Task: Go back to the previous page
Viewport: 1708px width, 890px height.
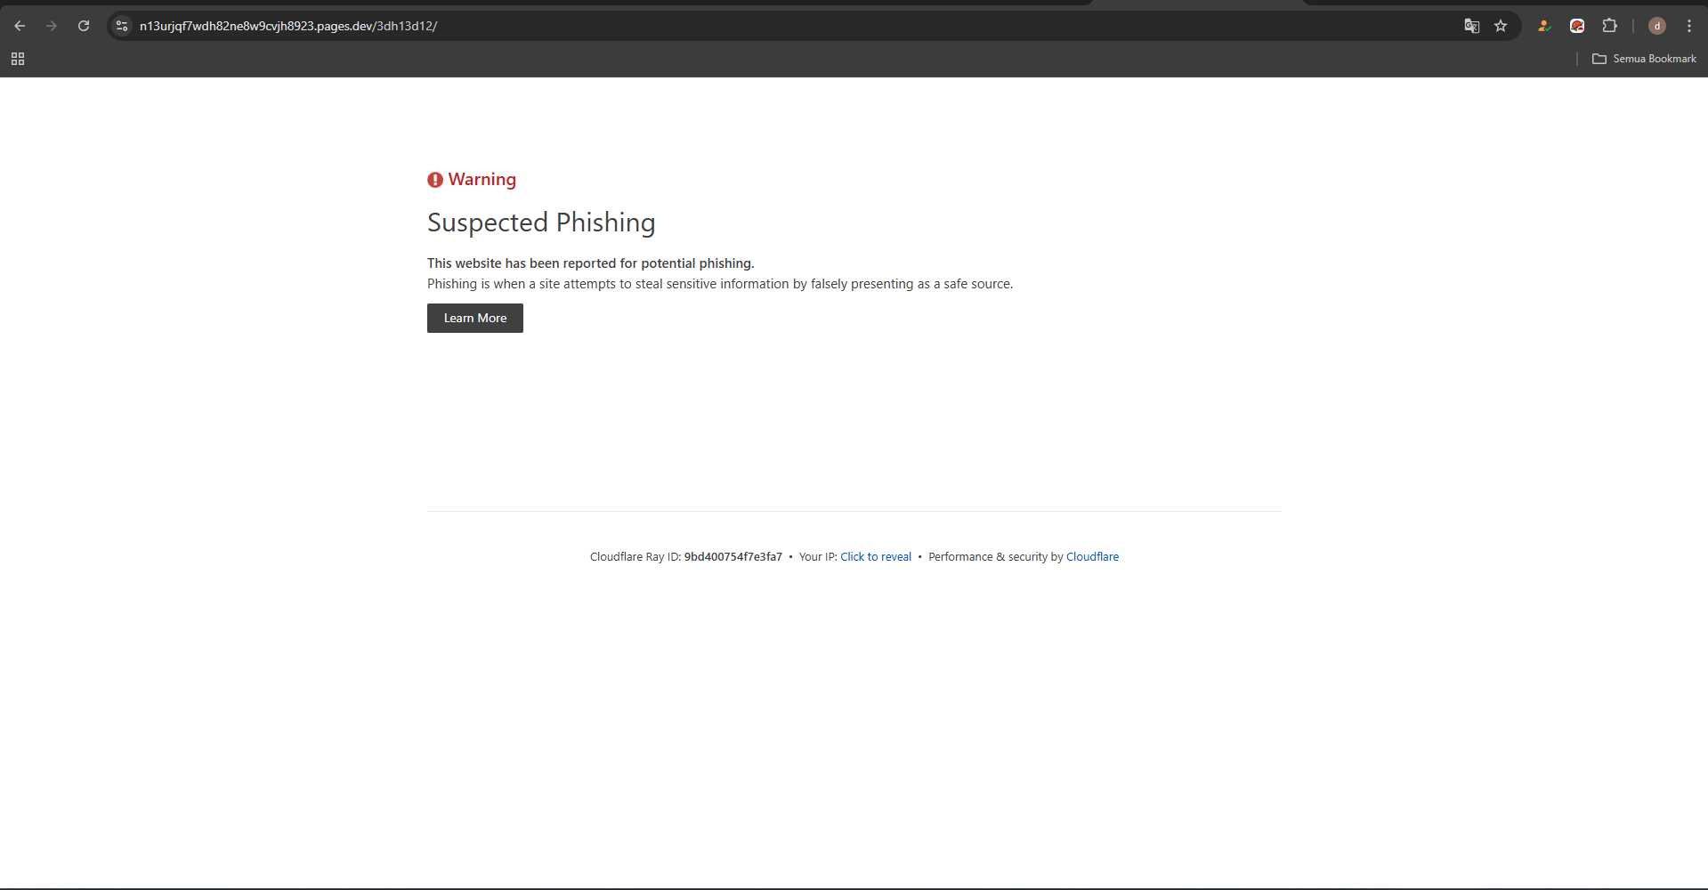Action: tap(20, 26)
